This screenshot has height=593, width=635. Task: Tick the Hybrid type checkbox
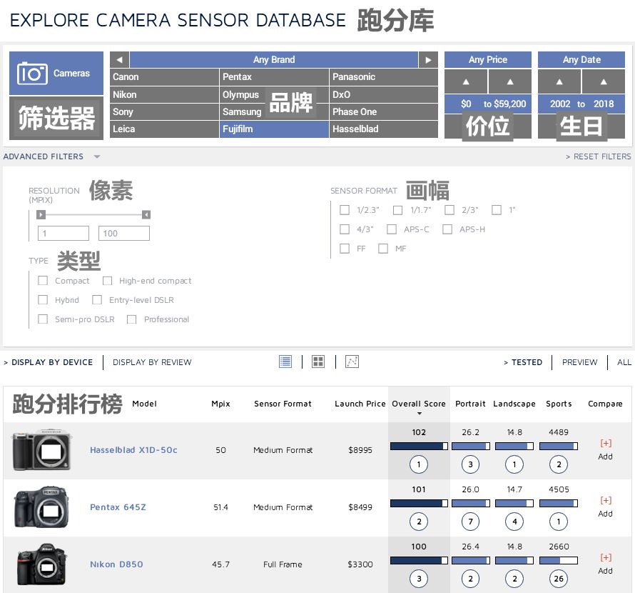pos(43,300)
